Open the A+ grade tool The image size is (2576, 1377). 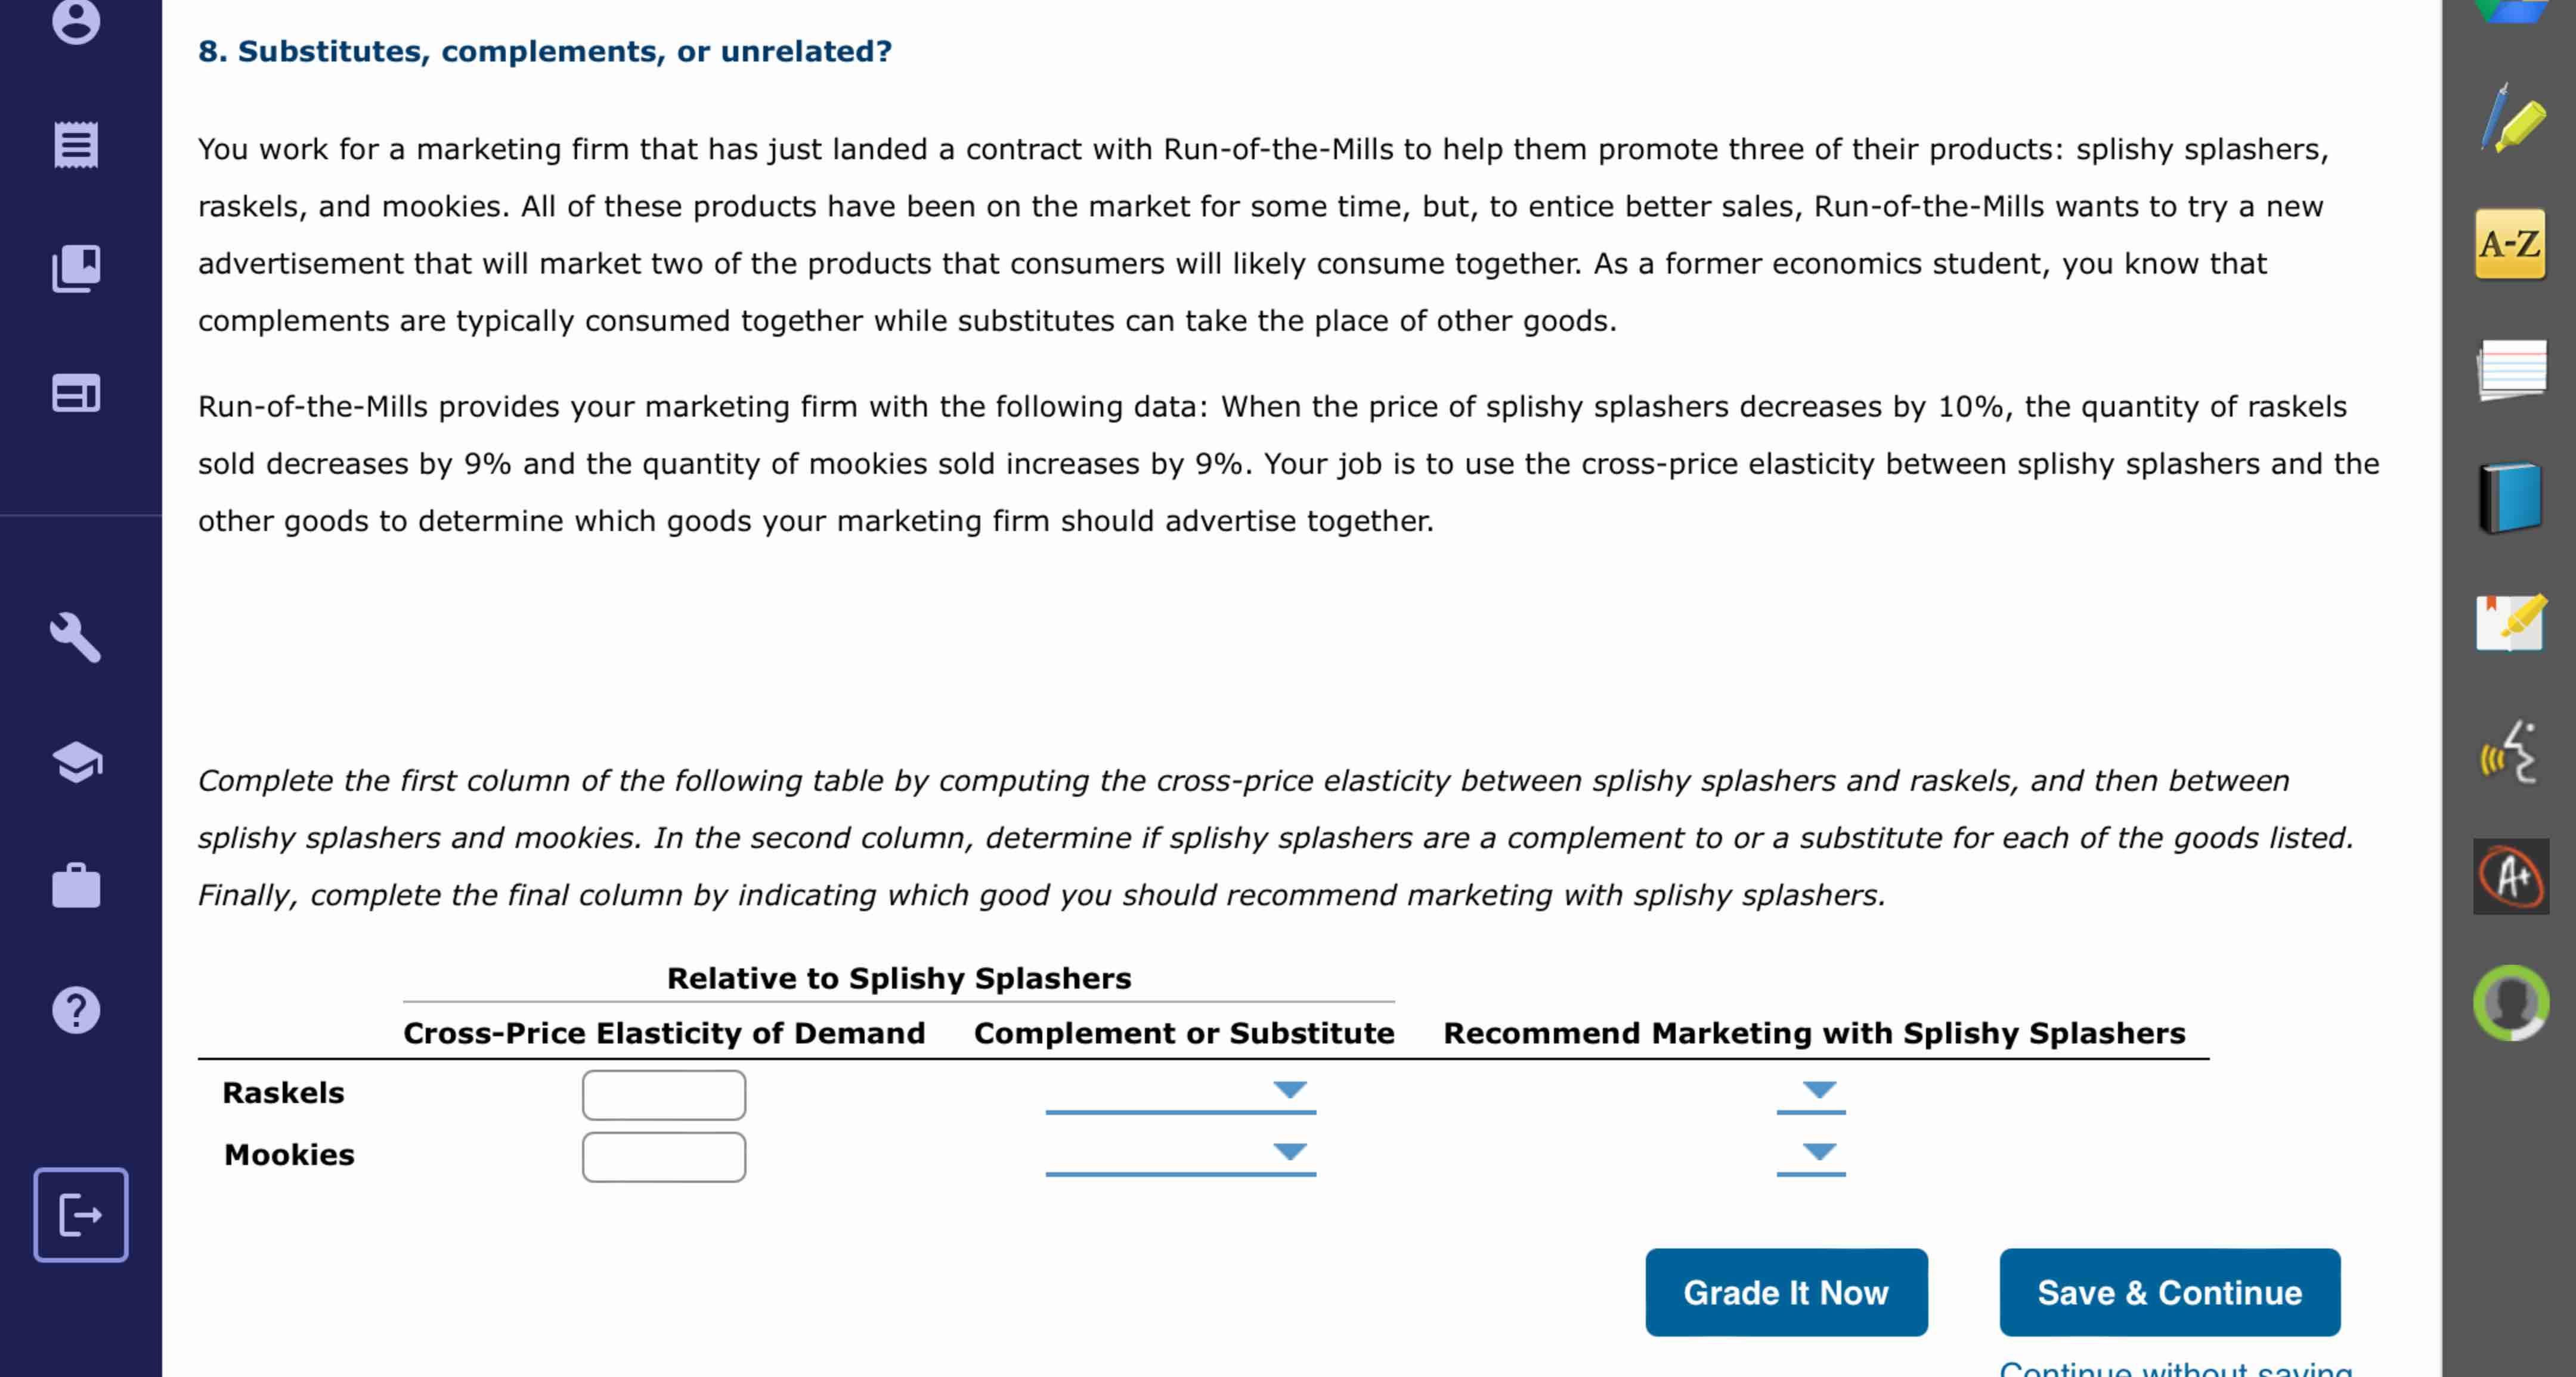point(2511,876)
